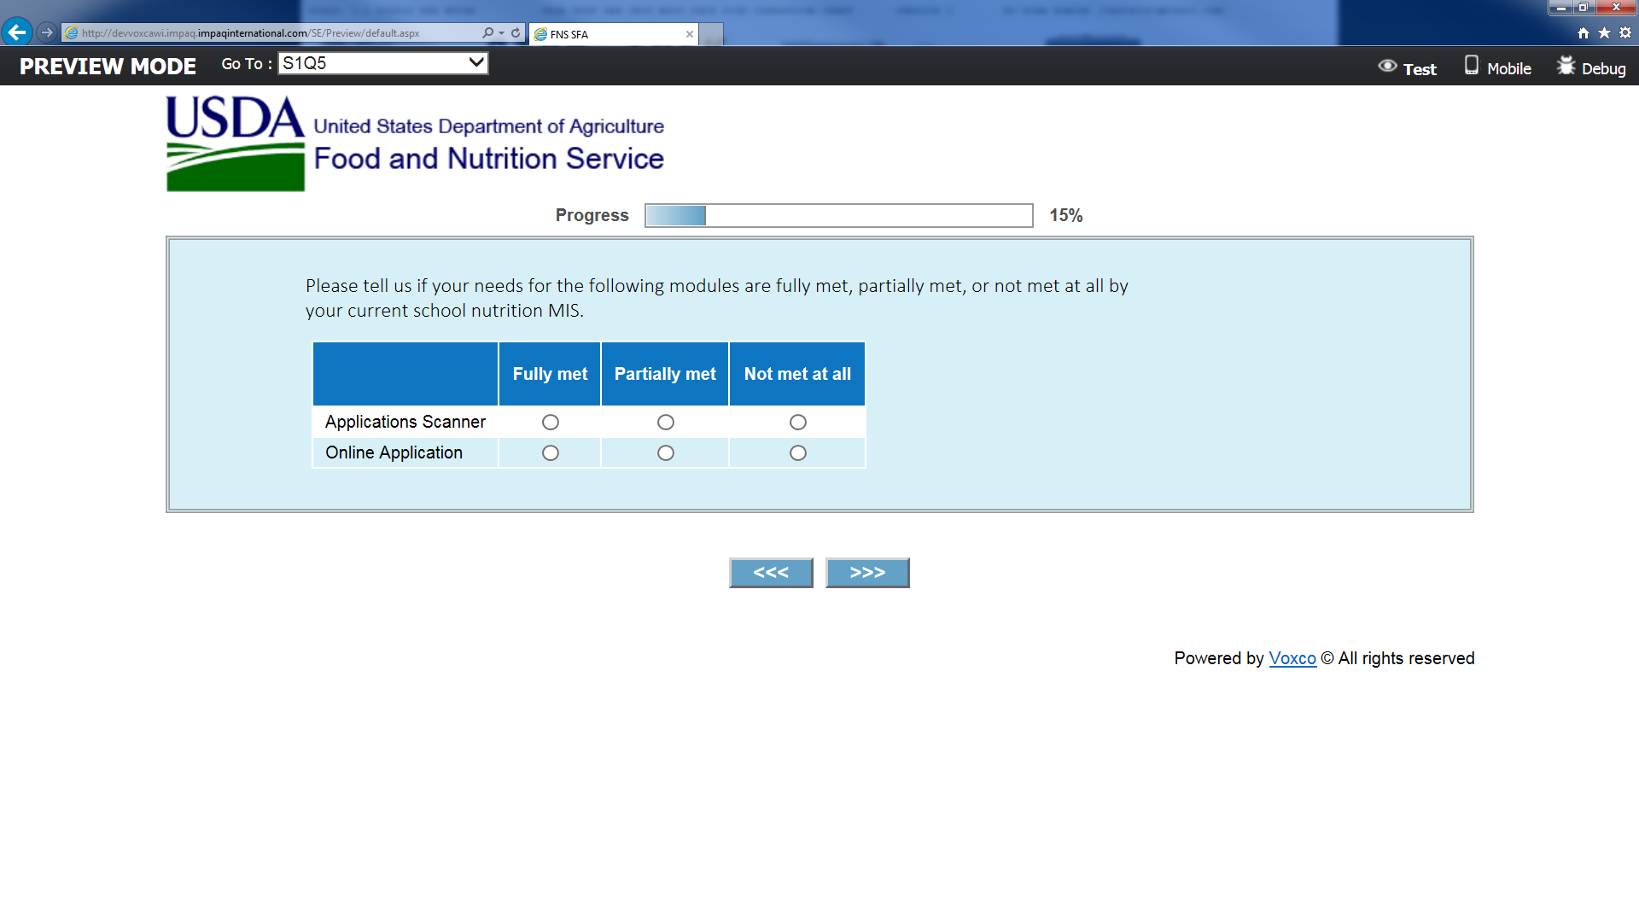Click the Test eye icon
The image size is (1639, 922).
(1388, 67)
